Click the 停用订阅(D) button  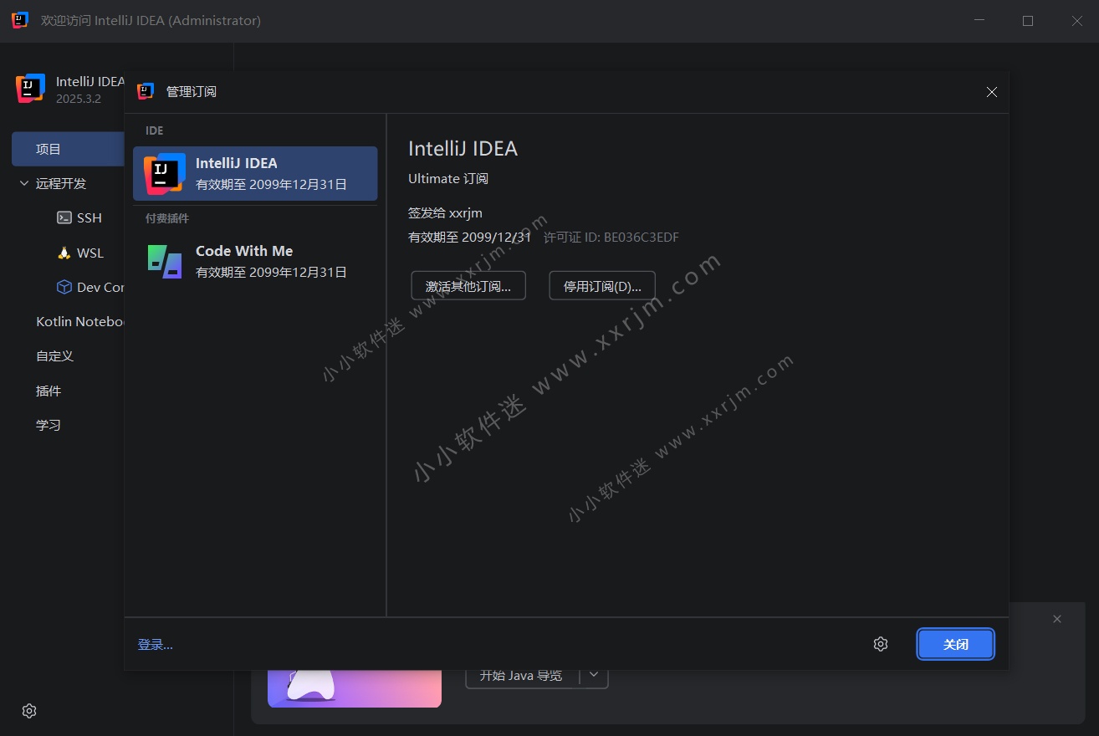[601, 285]
